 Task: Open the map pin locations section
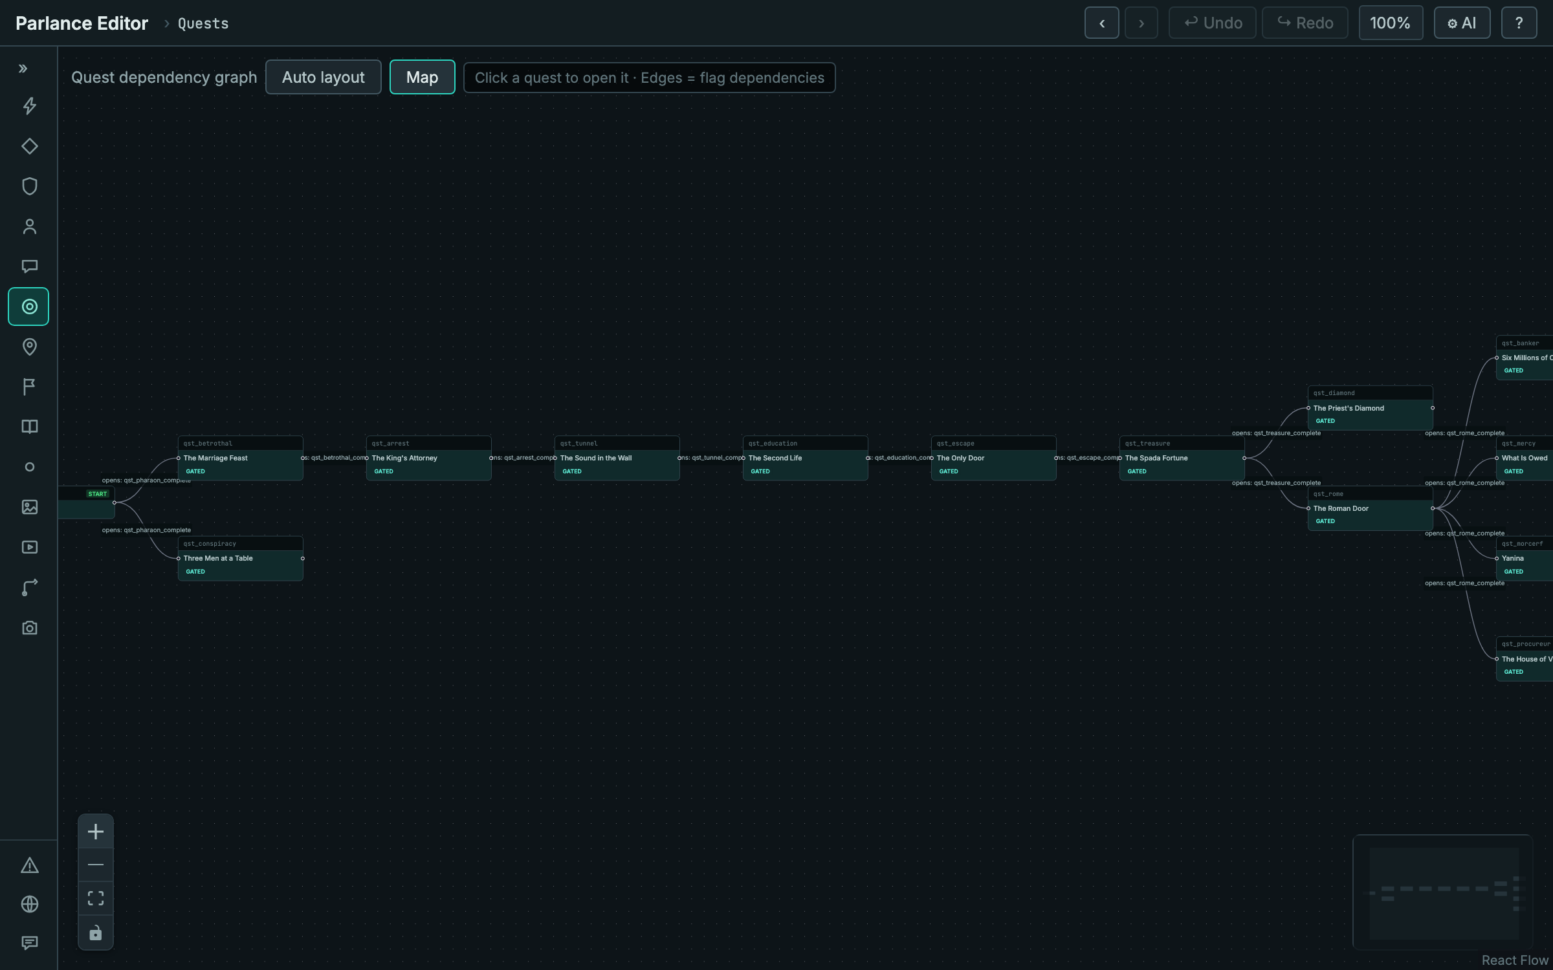[29, 347]
